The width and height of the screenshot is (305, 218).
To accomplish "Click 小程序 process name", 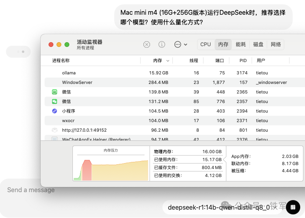I will (x=68, y=111).
